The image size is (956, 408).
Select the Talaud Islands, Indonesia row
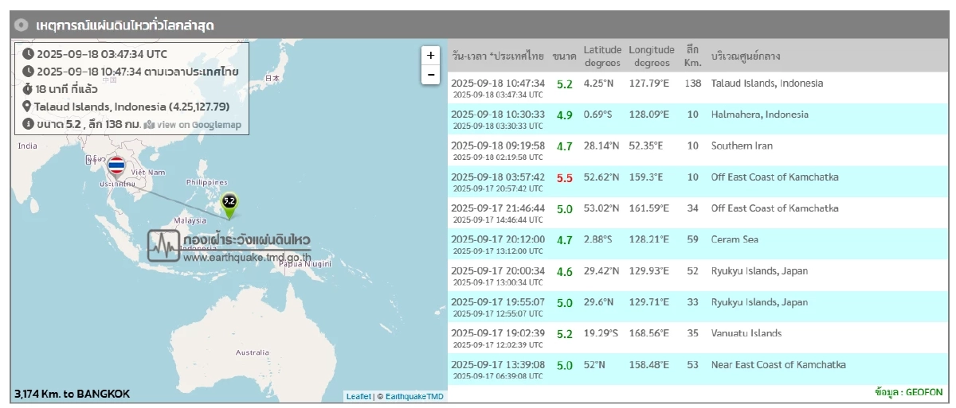coord(698,87)
